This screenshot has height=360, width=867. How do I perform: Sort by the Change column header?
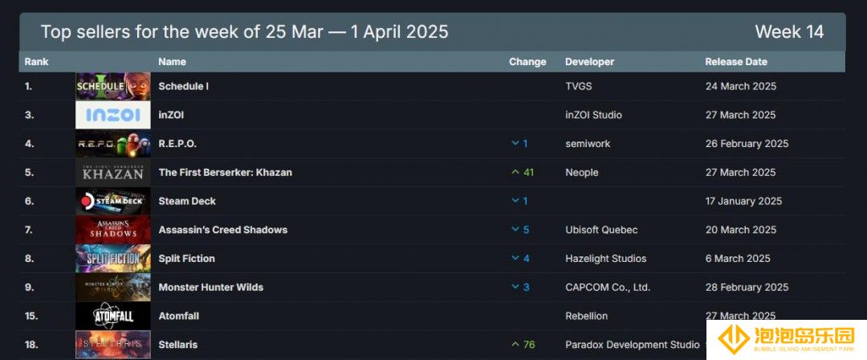[x=527, y=62]
